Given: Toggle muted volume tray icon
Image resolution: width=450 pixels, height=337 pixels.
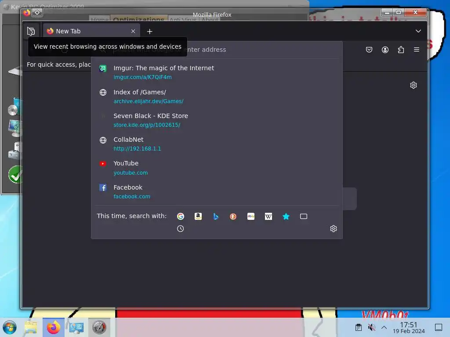Looking at the screenshot, I should click(x=371, y=327).
